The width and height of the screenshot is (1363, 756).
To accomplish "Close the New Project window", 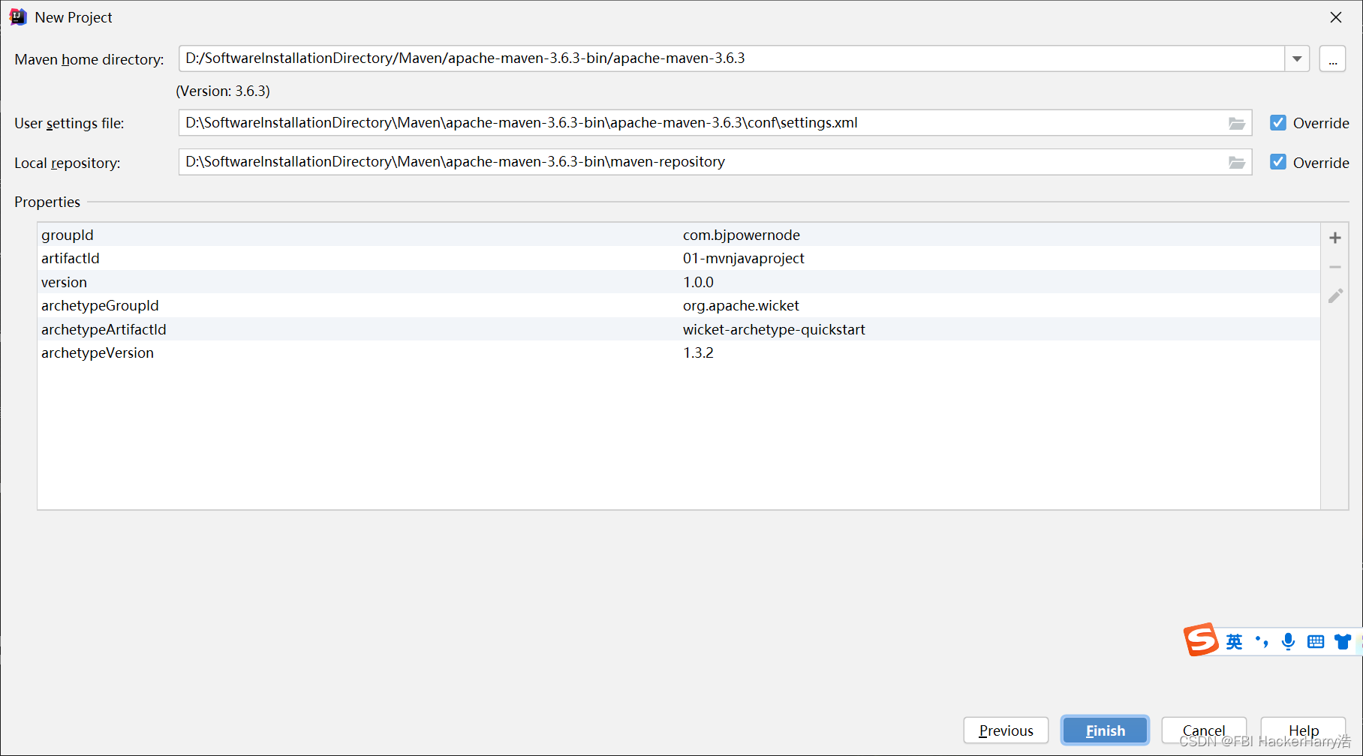I will point(1336,17).
